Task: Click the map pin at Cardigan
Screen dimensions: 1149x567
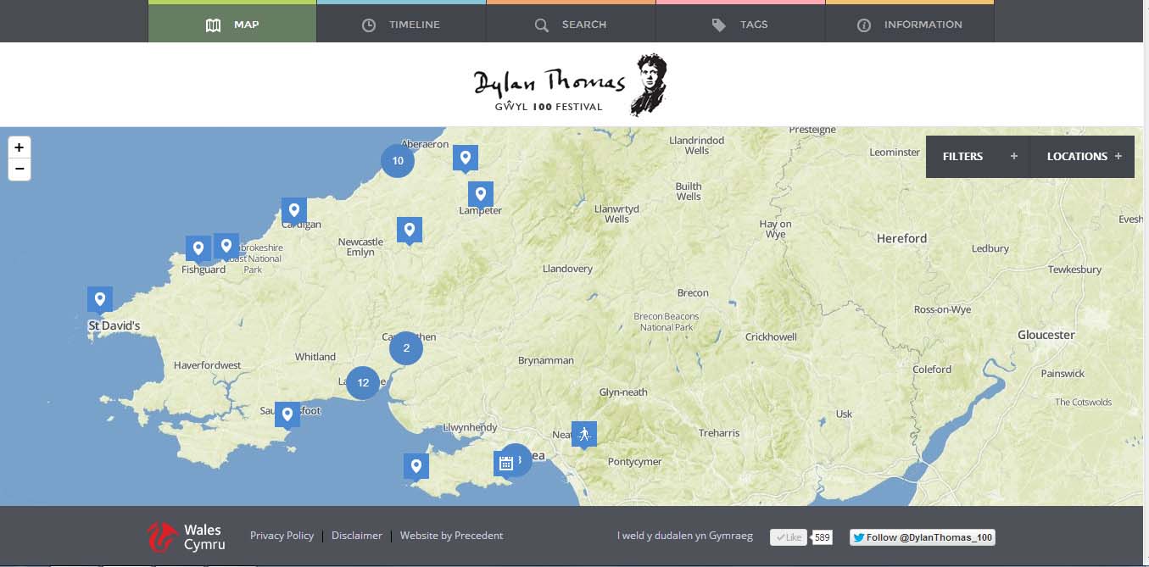Action: [x=294, y=210]
